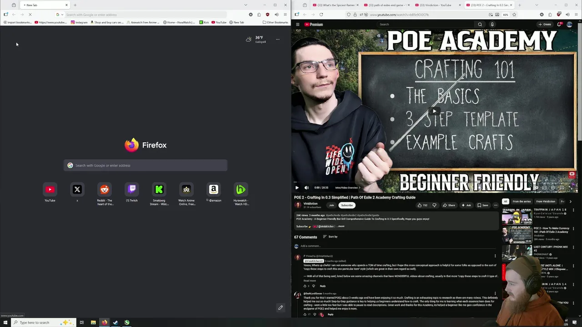Open Kick bookmark in bookmarks bar
582x327 pixels.
(204, 22)
